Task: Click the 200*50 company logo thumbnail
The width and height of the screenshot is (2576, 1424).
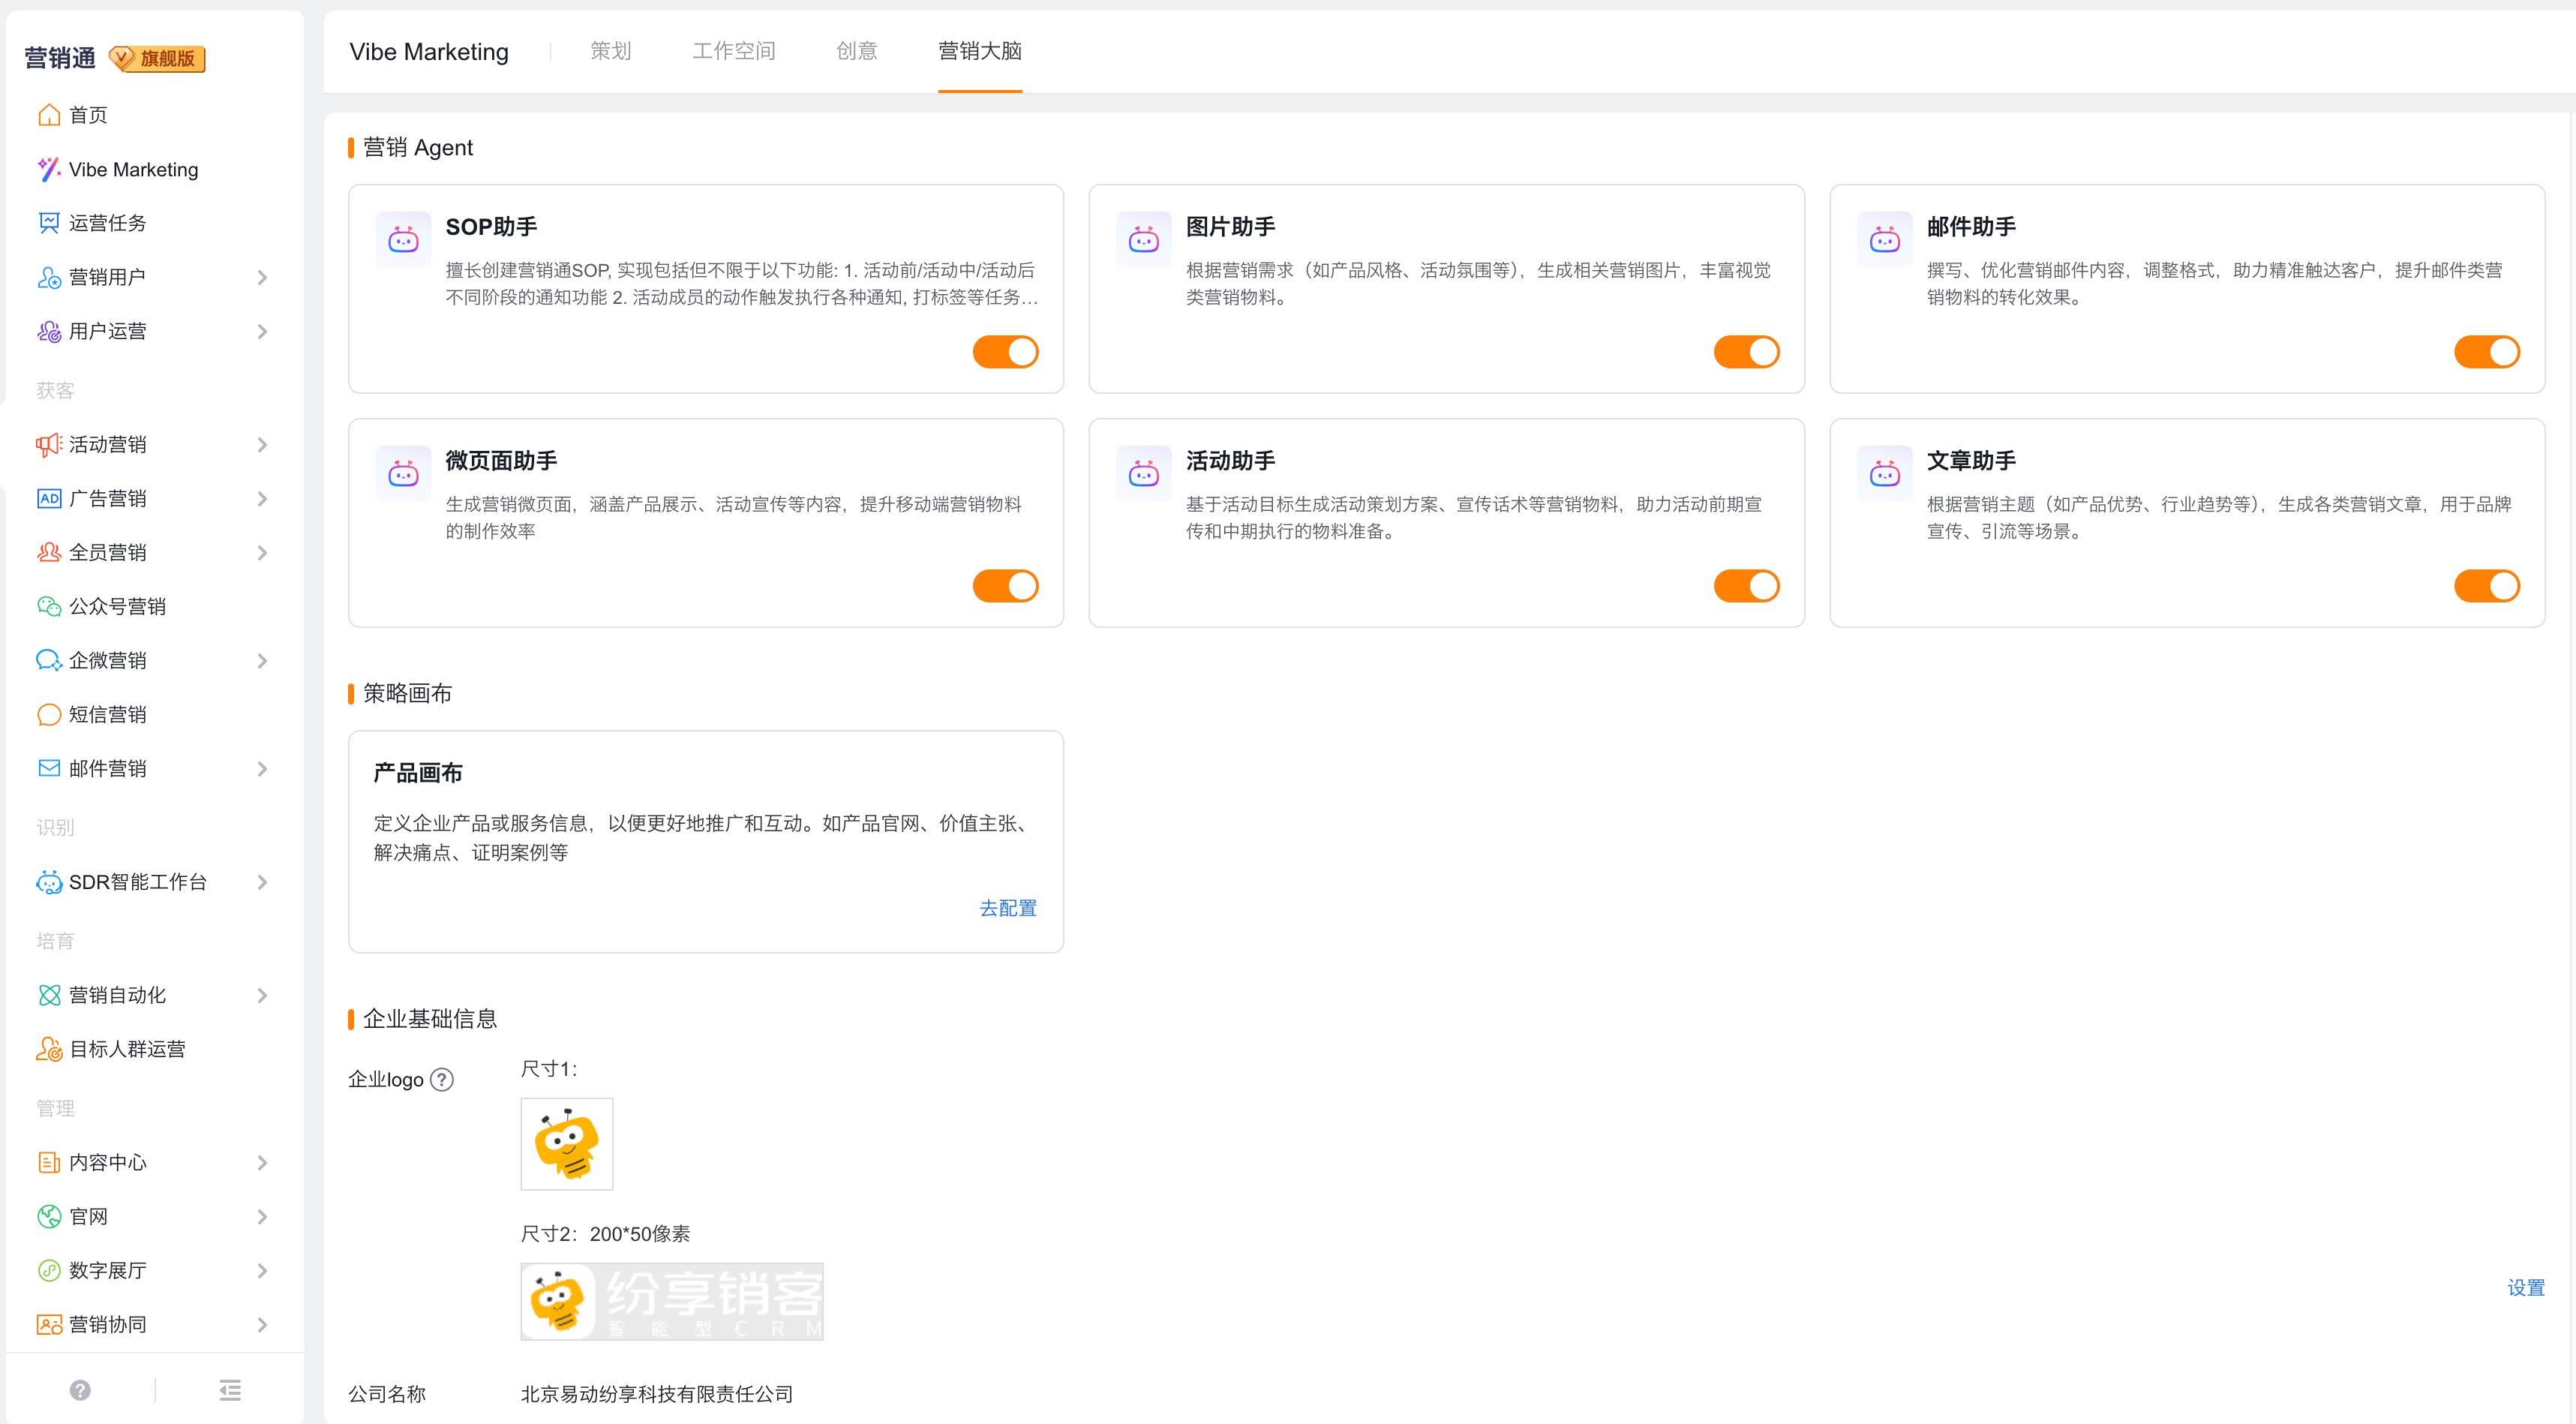Action: 671,1301
